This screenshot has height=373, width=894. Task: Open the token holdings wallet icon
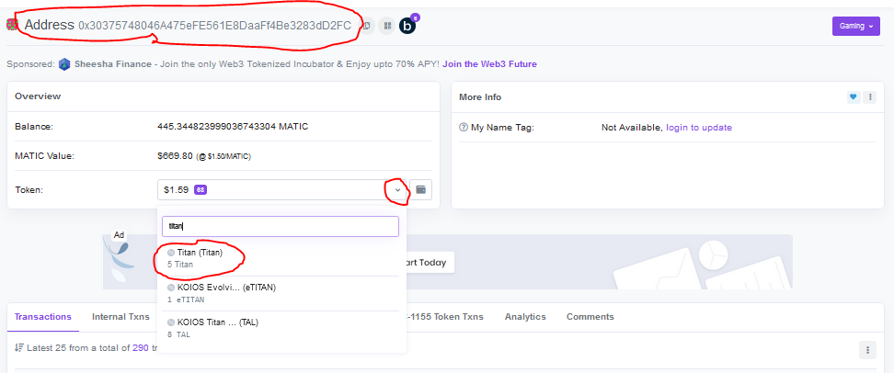[x=420, y=189]
